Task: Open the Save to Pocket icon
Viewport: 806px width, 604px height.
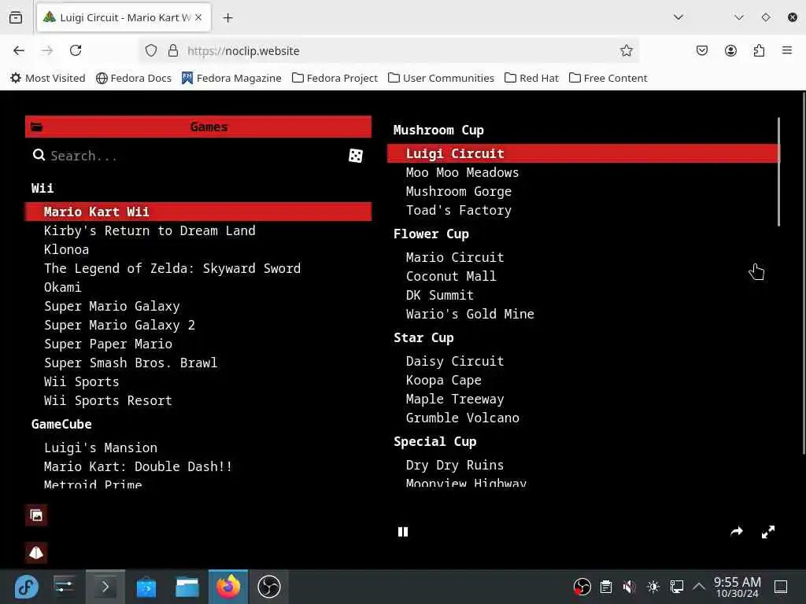Action: [702, 50]
